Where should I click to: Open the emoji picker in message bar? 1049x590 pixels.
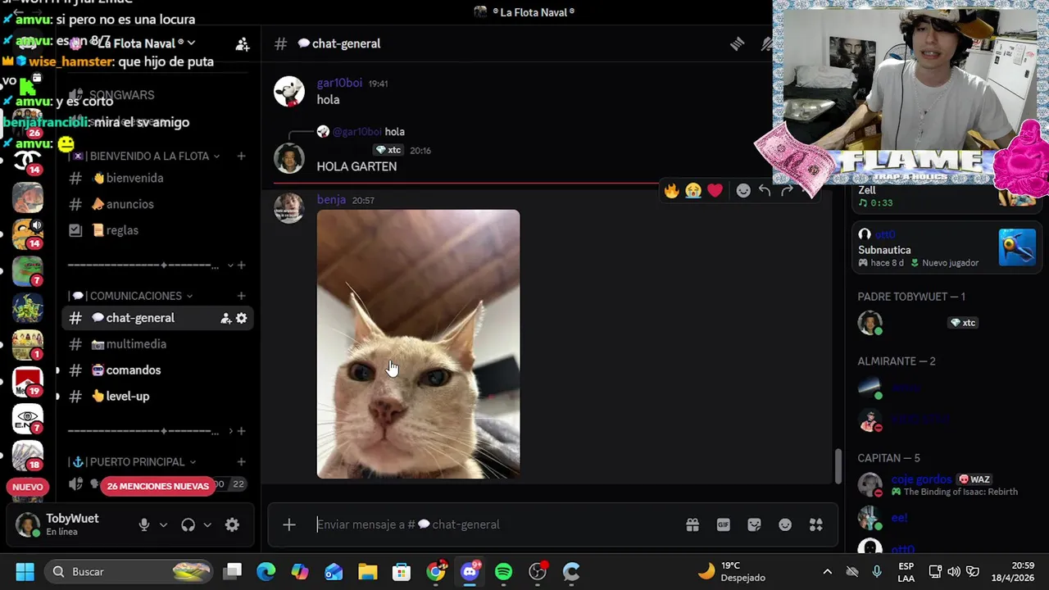(785, 524)
